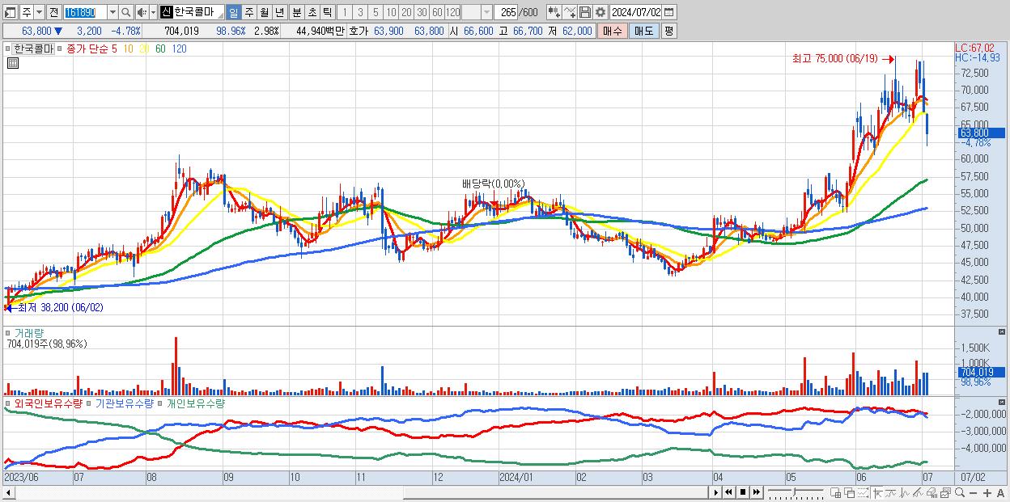Click the panel layout icon at toolbar start
Image resolution: width=1010 pixels, height=502 pixels.
click(11, 12)
